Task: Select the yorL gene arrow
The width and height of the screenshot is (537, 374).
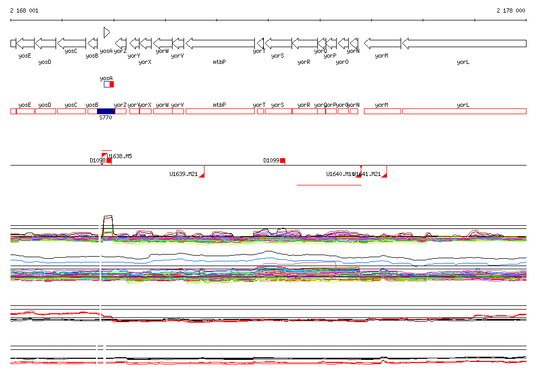Action: (464, 43)
